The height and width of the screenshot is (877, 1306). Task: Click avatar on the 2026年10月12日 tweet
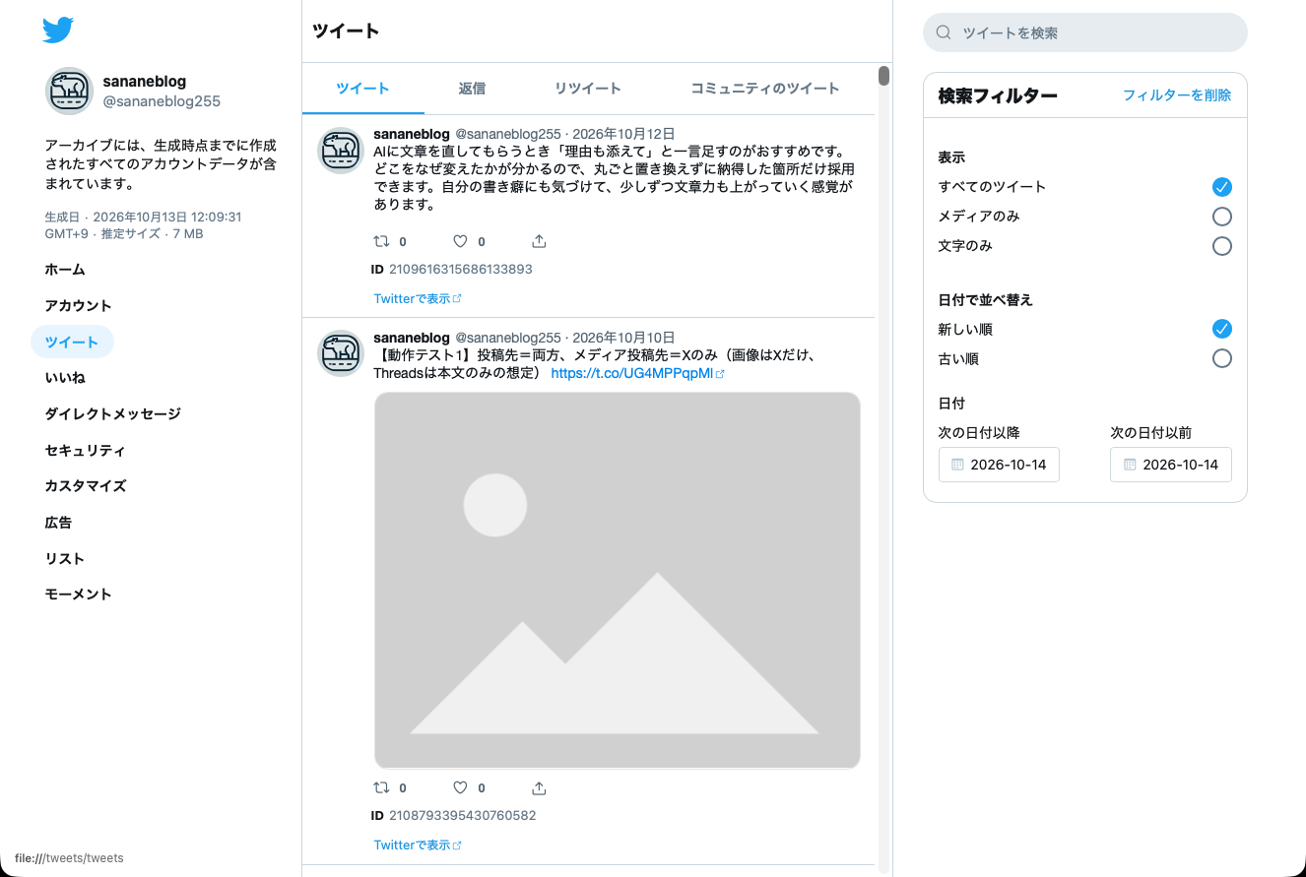pos(342,151)
